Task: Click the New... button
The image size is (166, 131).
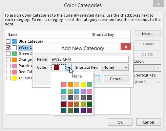Action: (147, 34)
